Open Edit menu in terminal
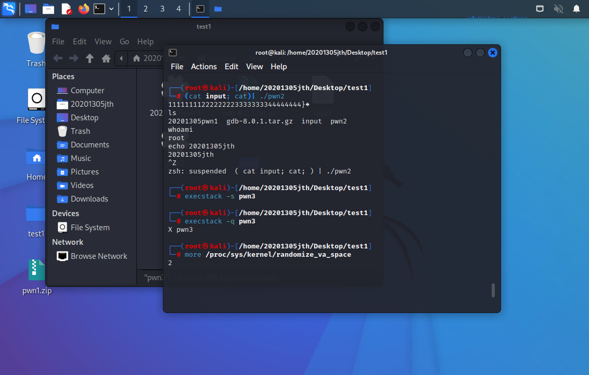Viewport: 589px width, 375px height. coord(232,67)
